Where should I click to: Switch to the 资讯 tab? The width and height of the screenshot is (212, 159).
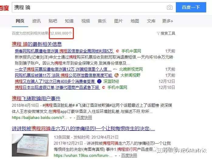point(36,21)
